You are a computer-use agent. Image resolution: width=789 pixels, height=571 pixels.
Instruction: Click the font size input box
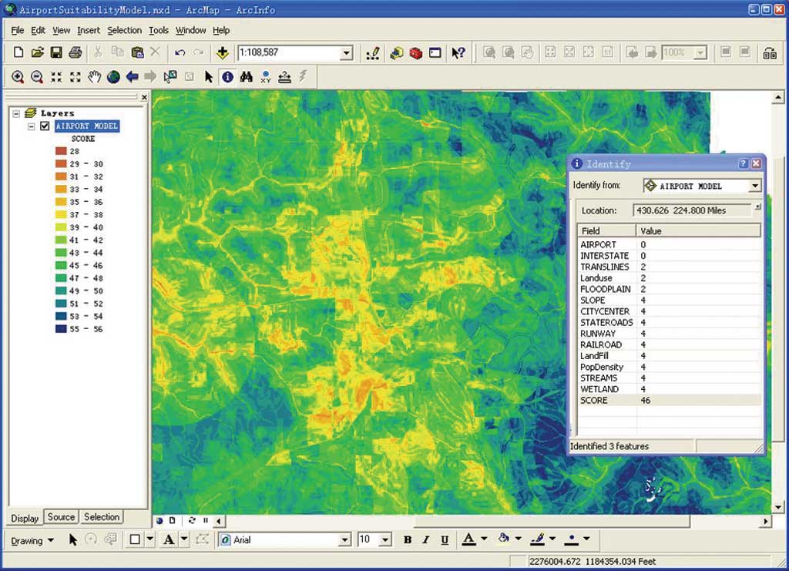(x=368, y=540)
